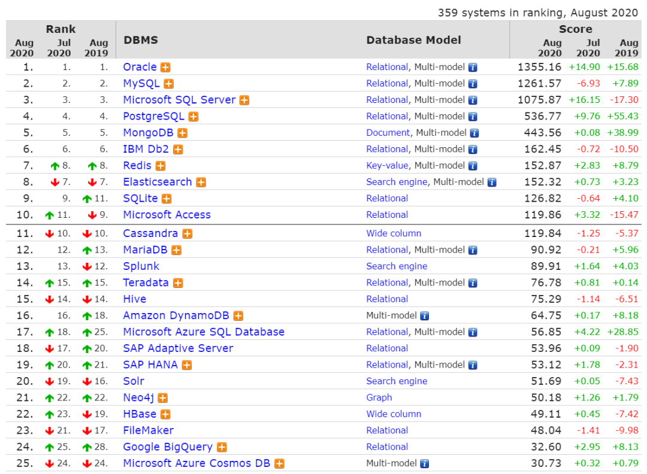
Task: Click Document model link in MongoDB row
Action: [x=388, y=133]
